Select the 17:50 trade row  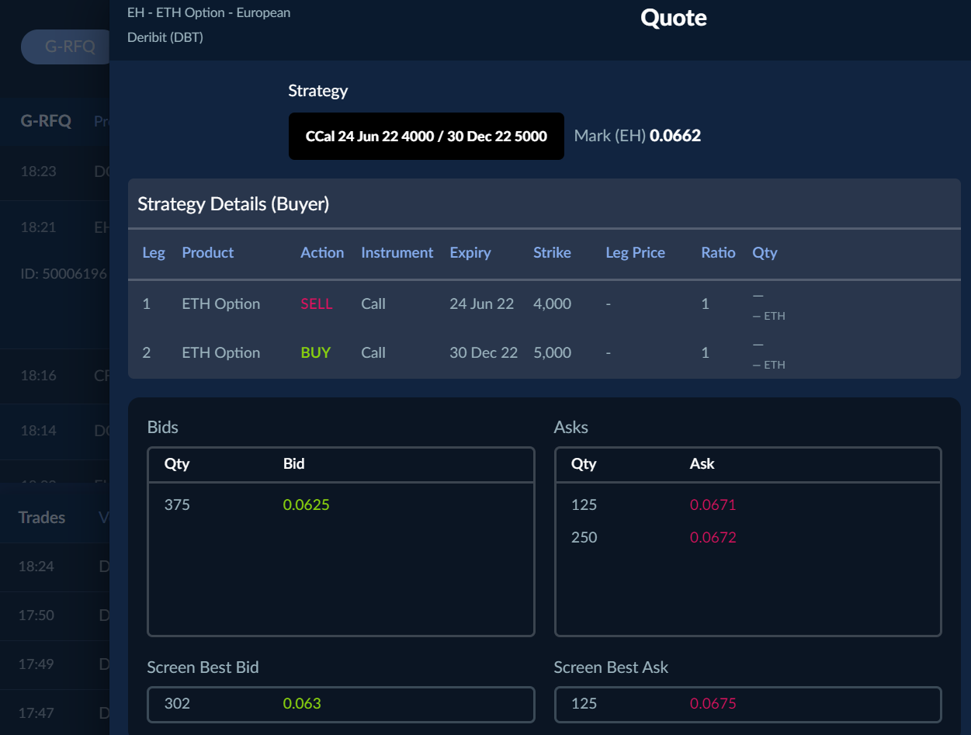(54, 615)
